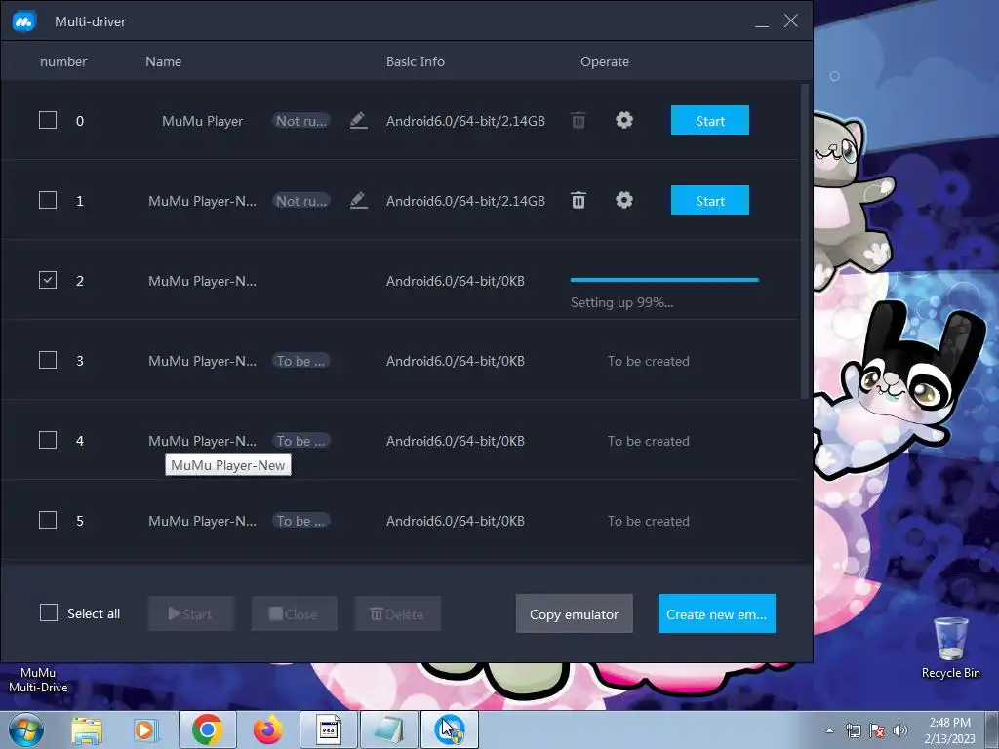This screenshot has height=749, width=999.
Task: Show hidden system tray icons
Action: tap(829, 730)
